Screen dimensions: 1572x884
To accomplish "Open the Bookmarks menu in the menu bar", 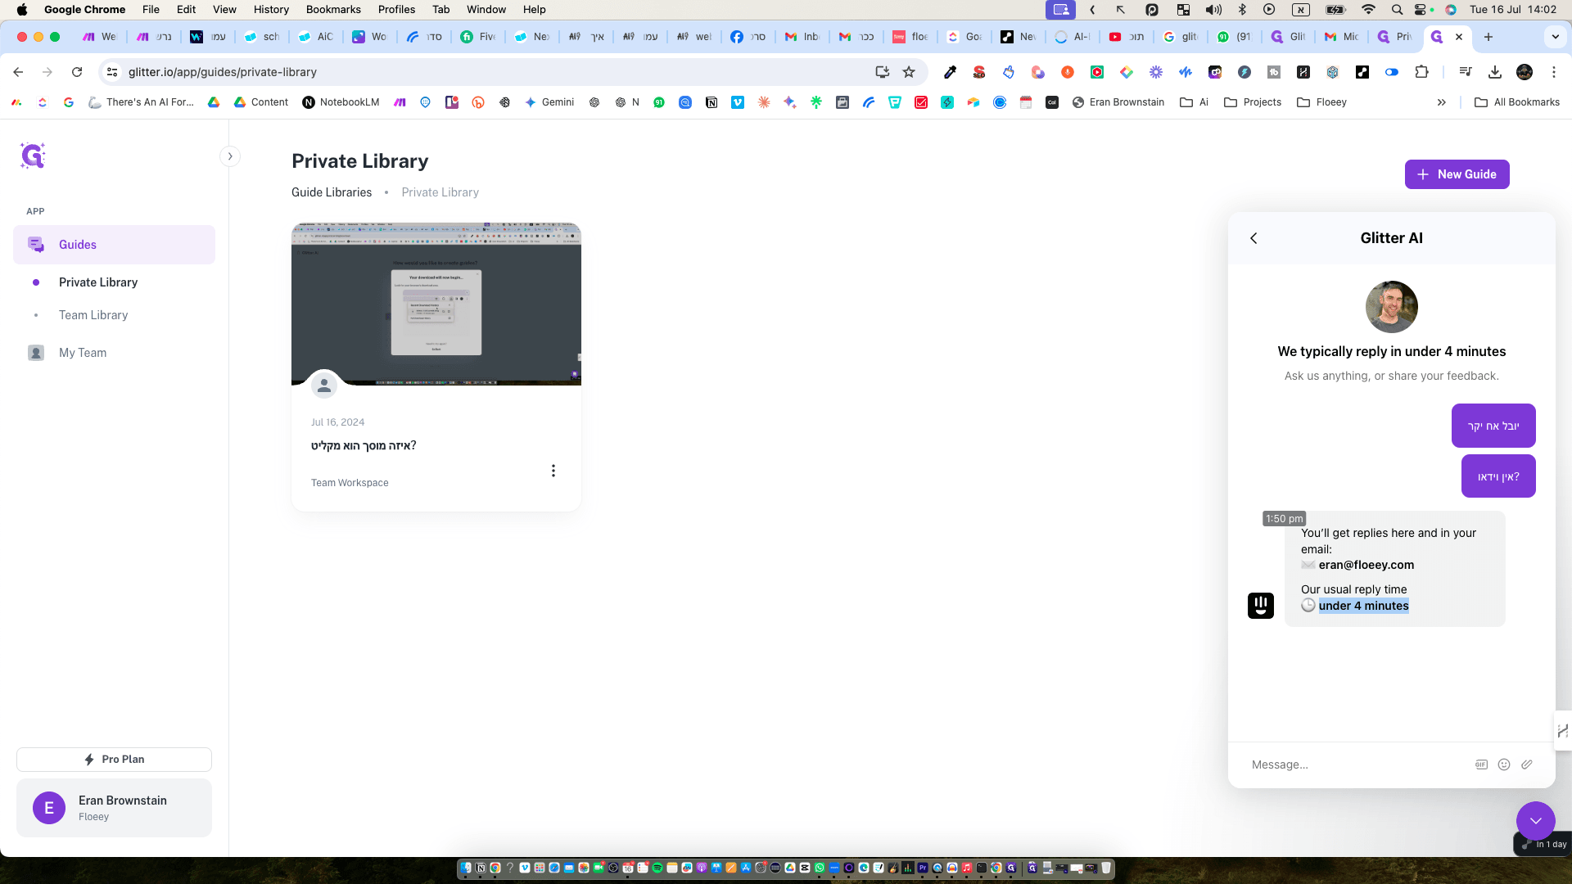I will tap(333, 10).
